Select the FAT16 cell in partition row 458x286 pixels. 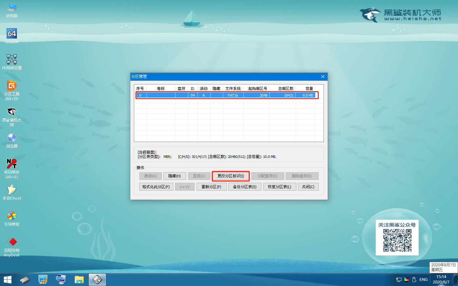coord(233,95)
